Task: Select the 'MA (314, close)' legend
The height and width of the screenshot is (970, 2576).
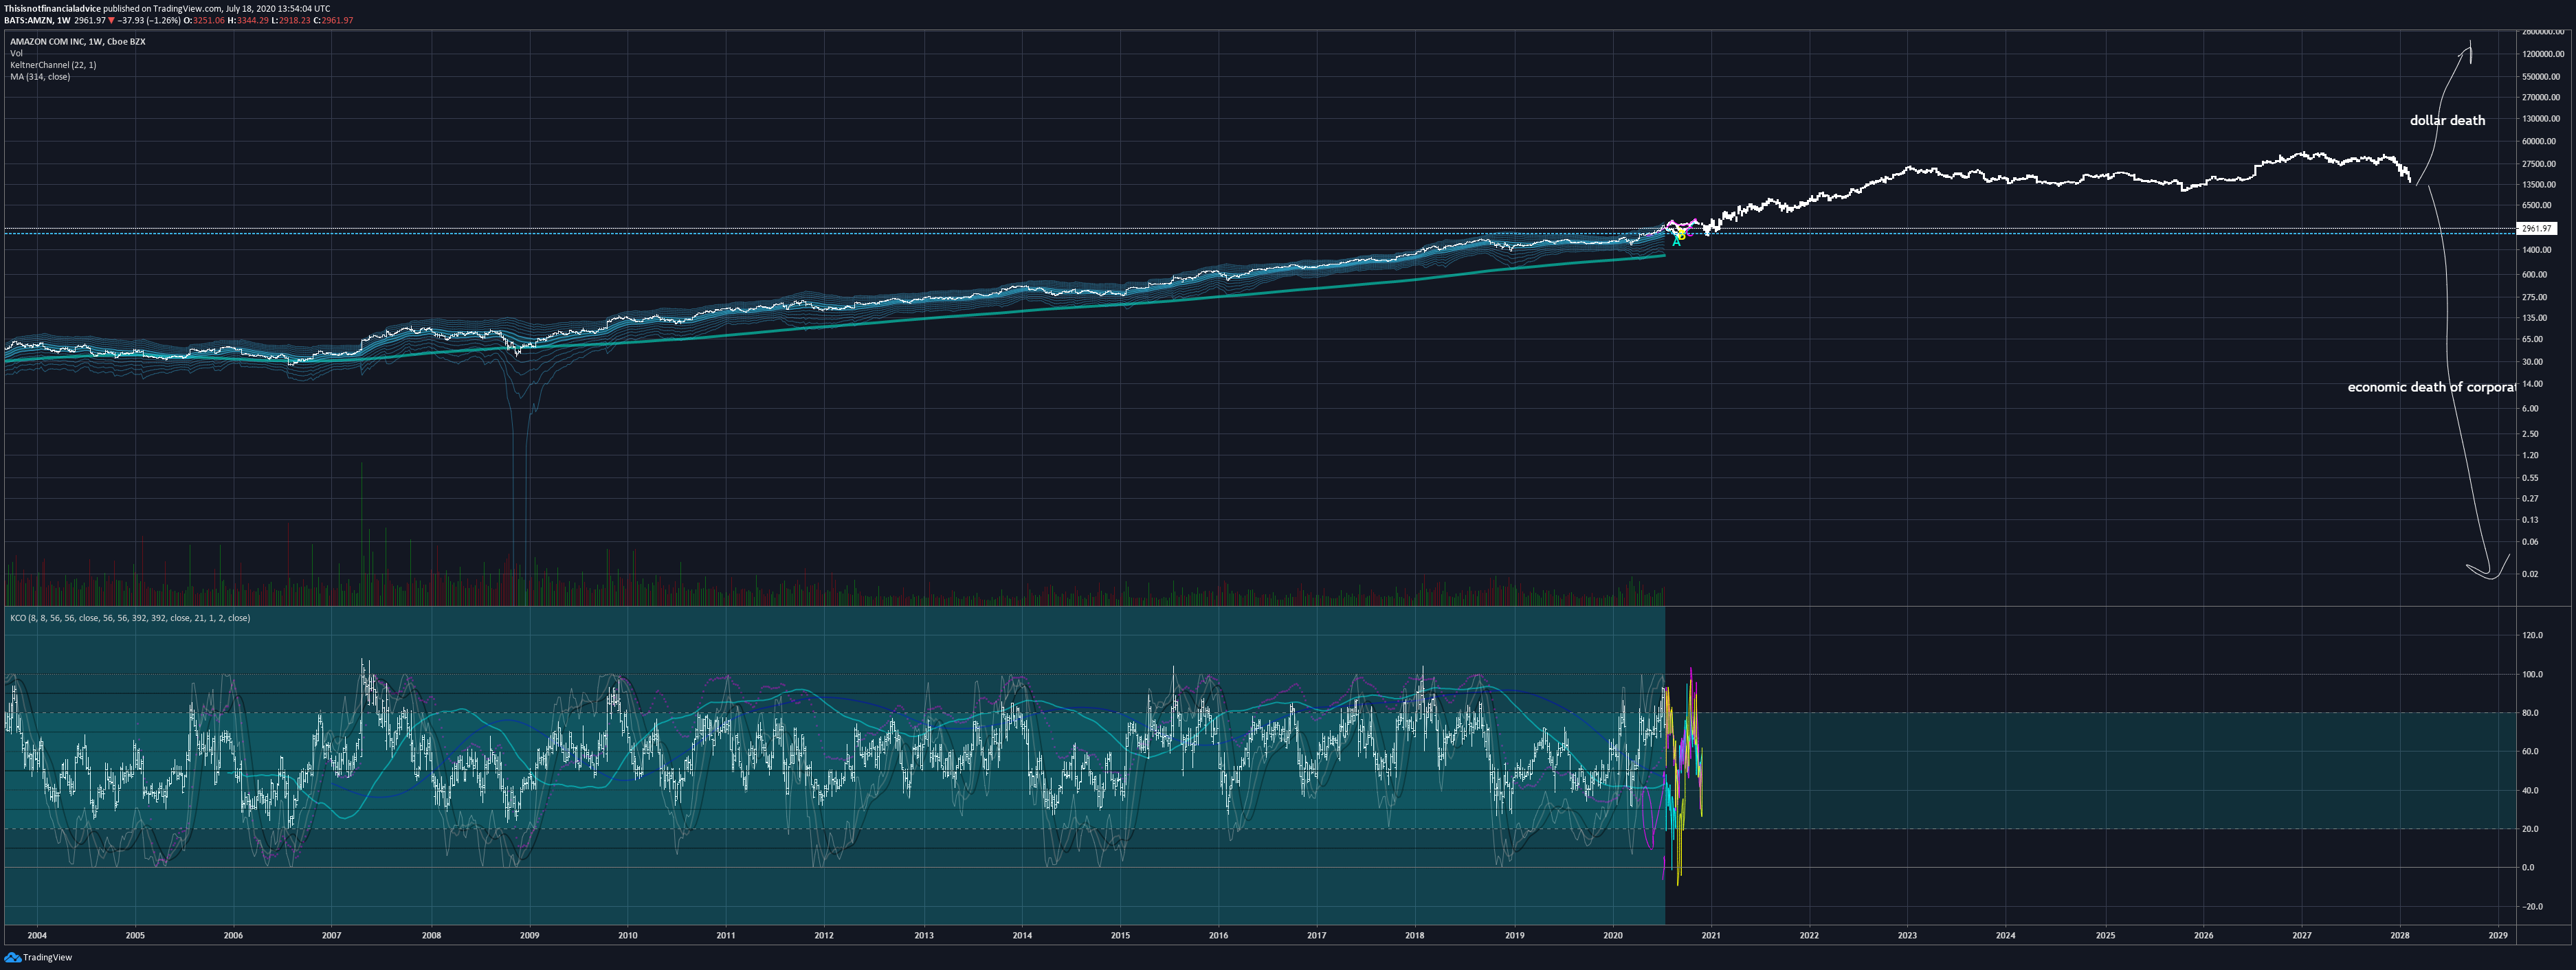Action: (x=40, y=77)
